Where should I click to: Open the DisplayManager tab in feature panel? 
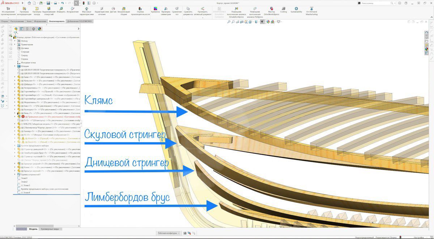click(x=39, y=29)
